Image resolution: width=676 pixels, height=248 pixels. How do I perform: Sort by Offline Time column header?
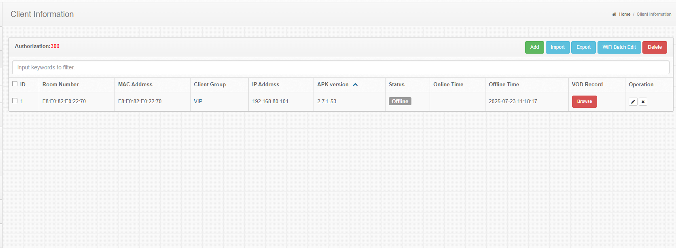point(504,84)
